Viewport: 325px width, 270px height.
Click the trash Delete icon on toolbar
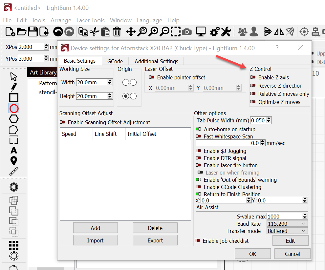pos(117,31)
